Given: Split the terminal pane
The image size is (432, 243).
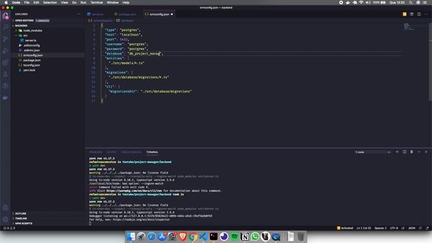Looking at the screenshot, I should click(x=404, y=152).
